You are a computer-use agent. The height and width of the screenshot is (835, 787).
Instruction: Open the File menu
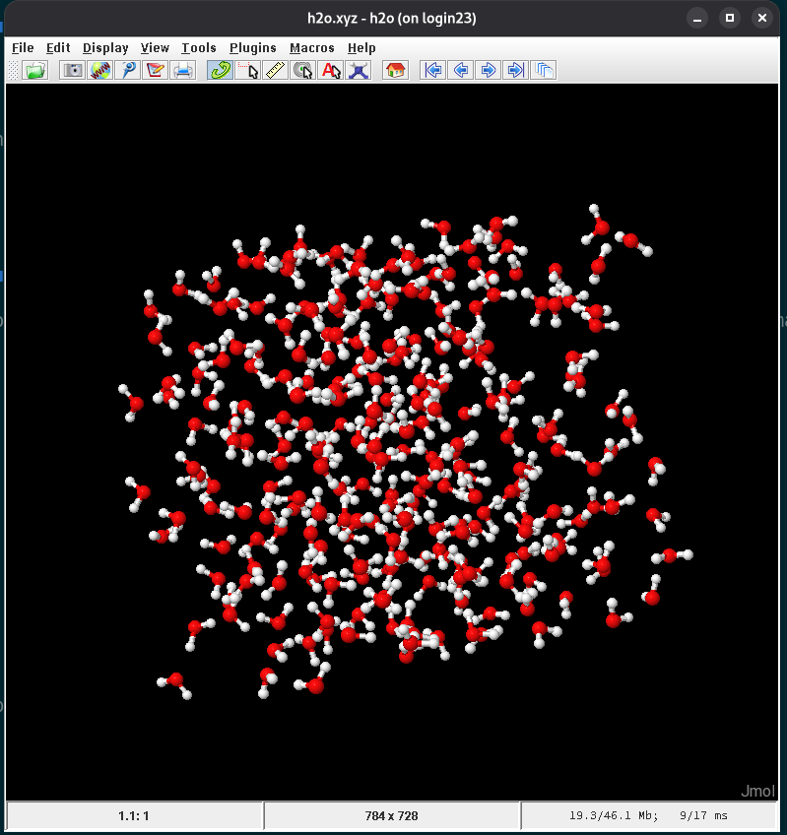point(23,48)
